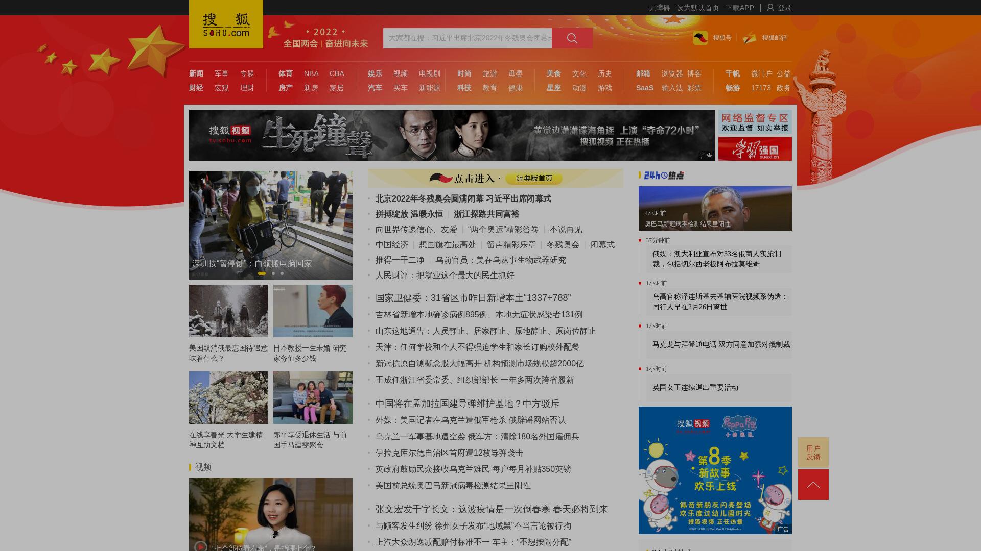Open headline 北京2022年冬残奥会圆满闭幕
Image resolution: width=981 pixels, height=551 pixels.
click(463, 199)
